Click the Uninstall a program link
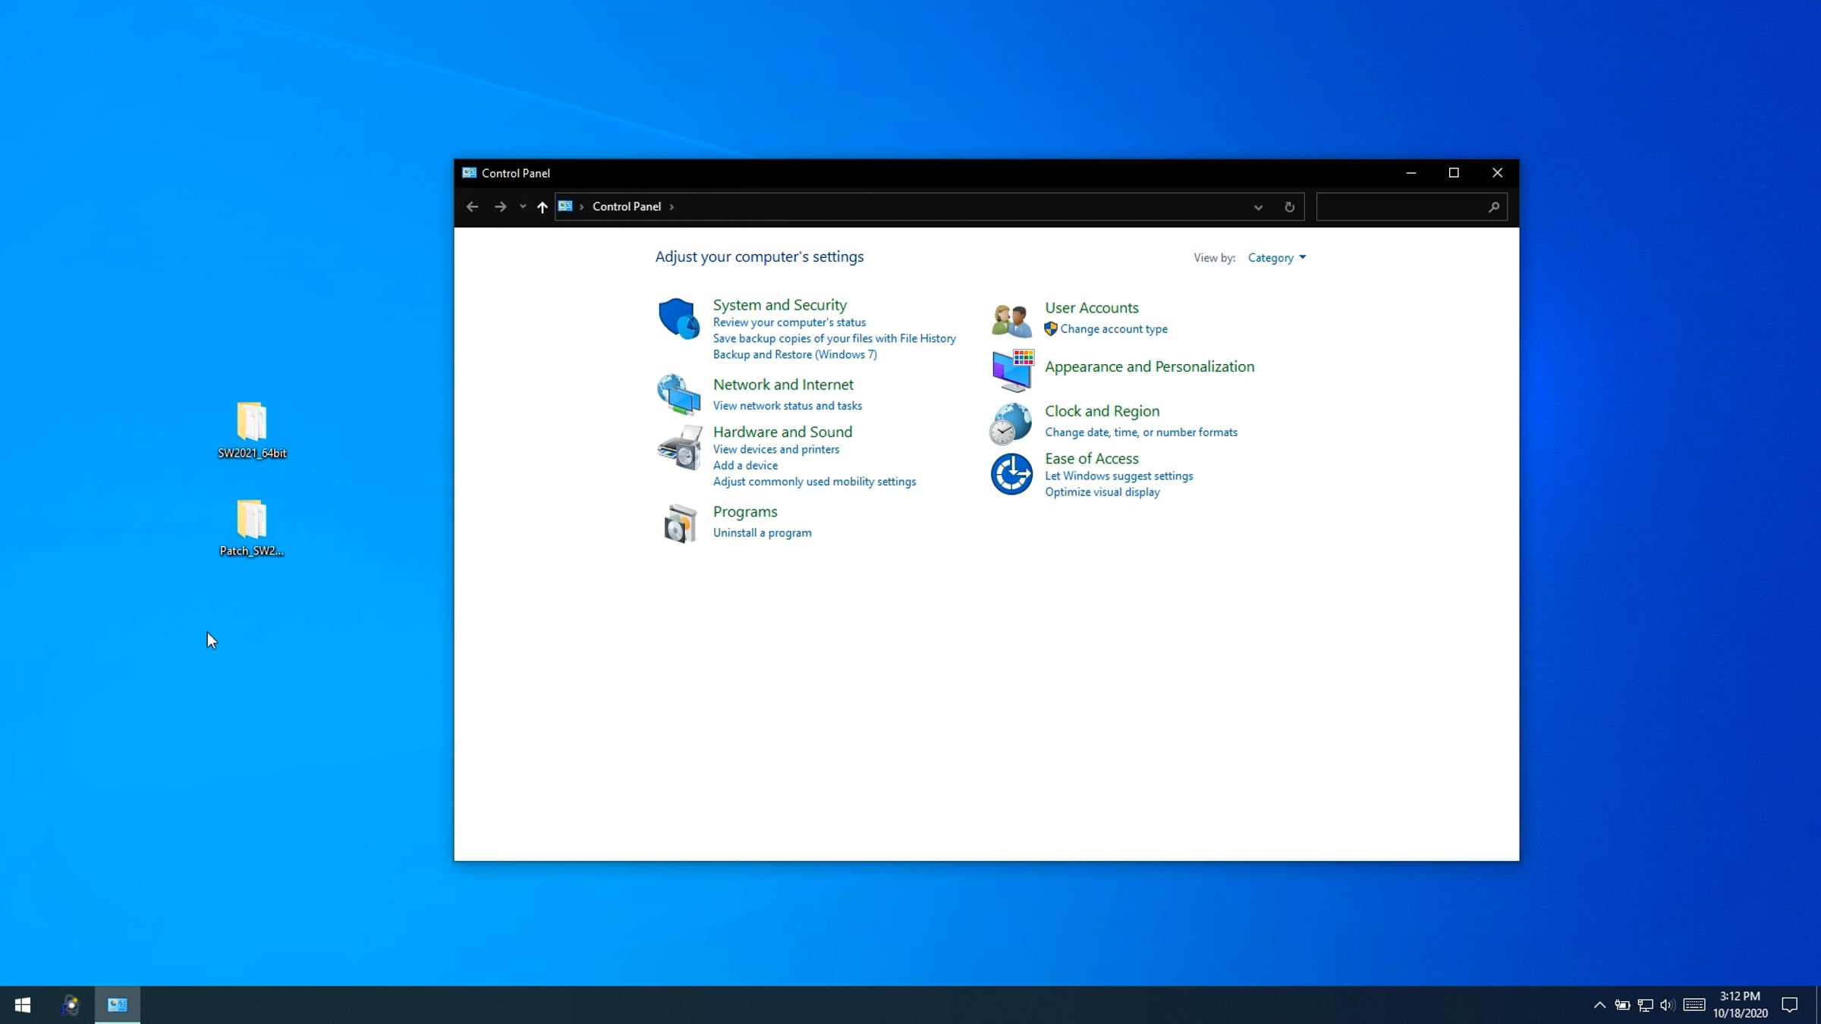 tap(762, 533)
